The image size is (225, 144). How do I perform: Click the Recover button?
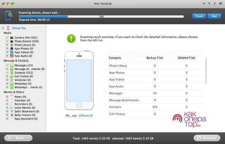(207, 138)
